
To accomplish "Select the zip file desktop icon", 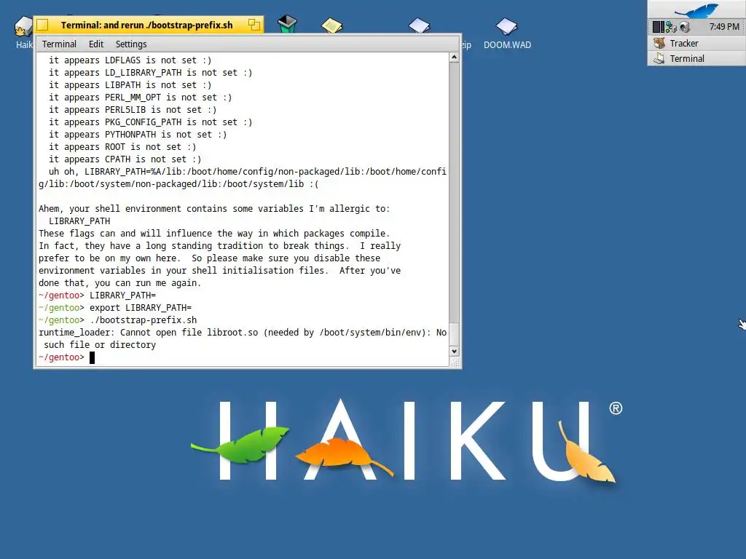I will coord(419,25).
